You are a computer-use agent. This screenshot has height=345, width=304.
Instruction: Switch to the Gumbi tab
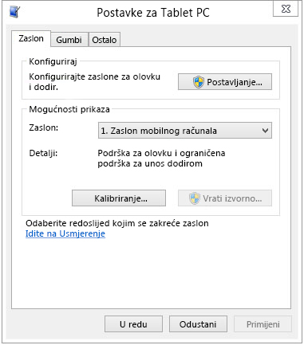click(x=69, y=40)
